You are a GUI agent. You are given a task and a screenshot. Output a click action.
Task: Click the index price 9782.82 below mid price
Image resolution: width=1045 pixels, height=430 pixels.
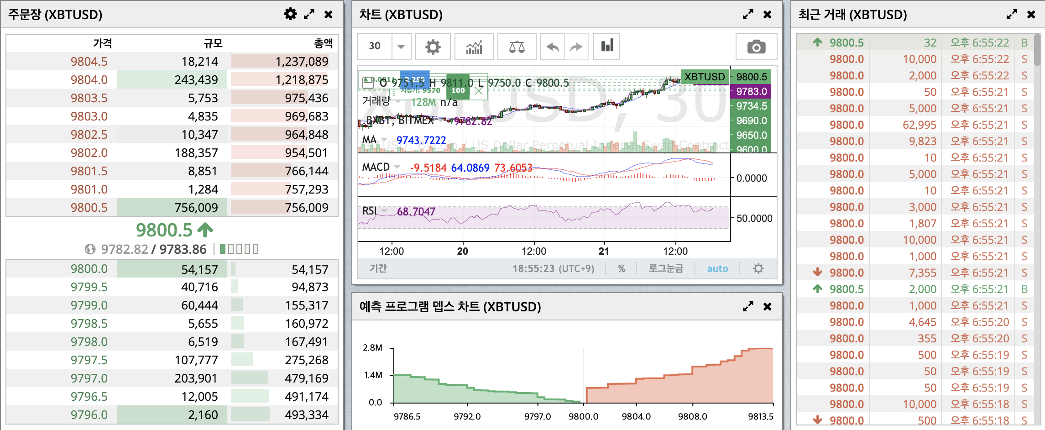click(x=125, y=249)
